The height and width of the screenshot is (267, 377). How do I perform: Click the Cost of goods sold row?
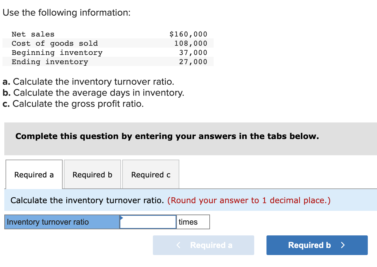tap(107, 43)
